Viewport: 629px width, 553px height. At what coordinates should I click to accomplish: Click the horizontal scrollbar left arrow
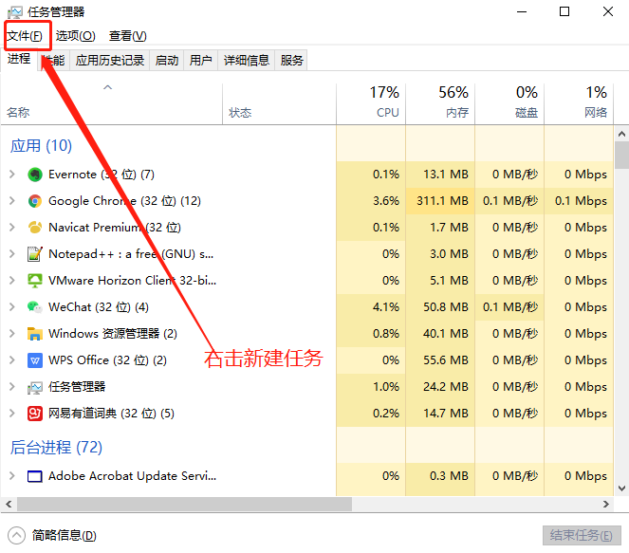pos(9,504)
